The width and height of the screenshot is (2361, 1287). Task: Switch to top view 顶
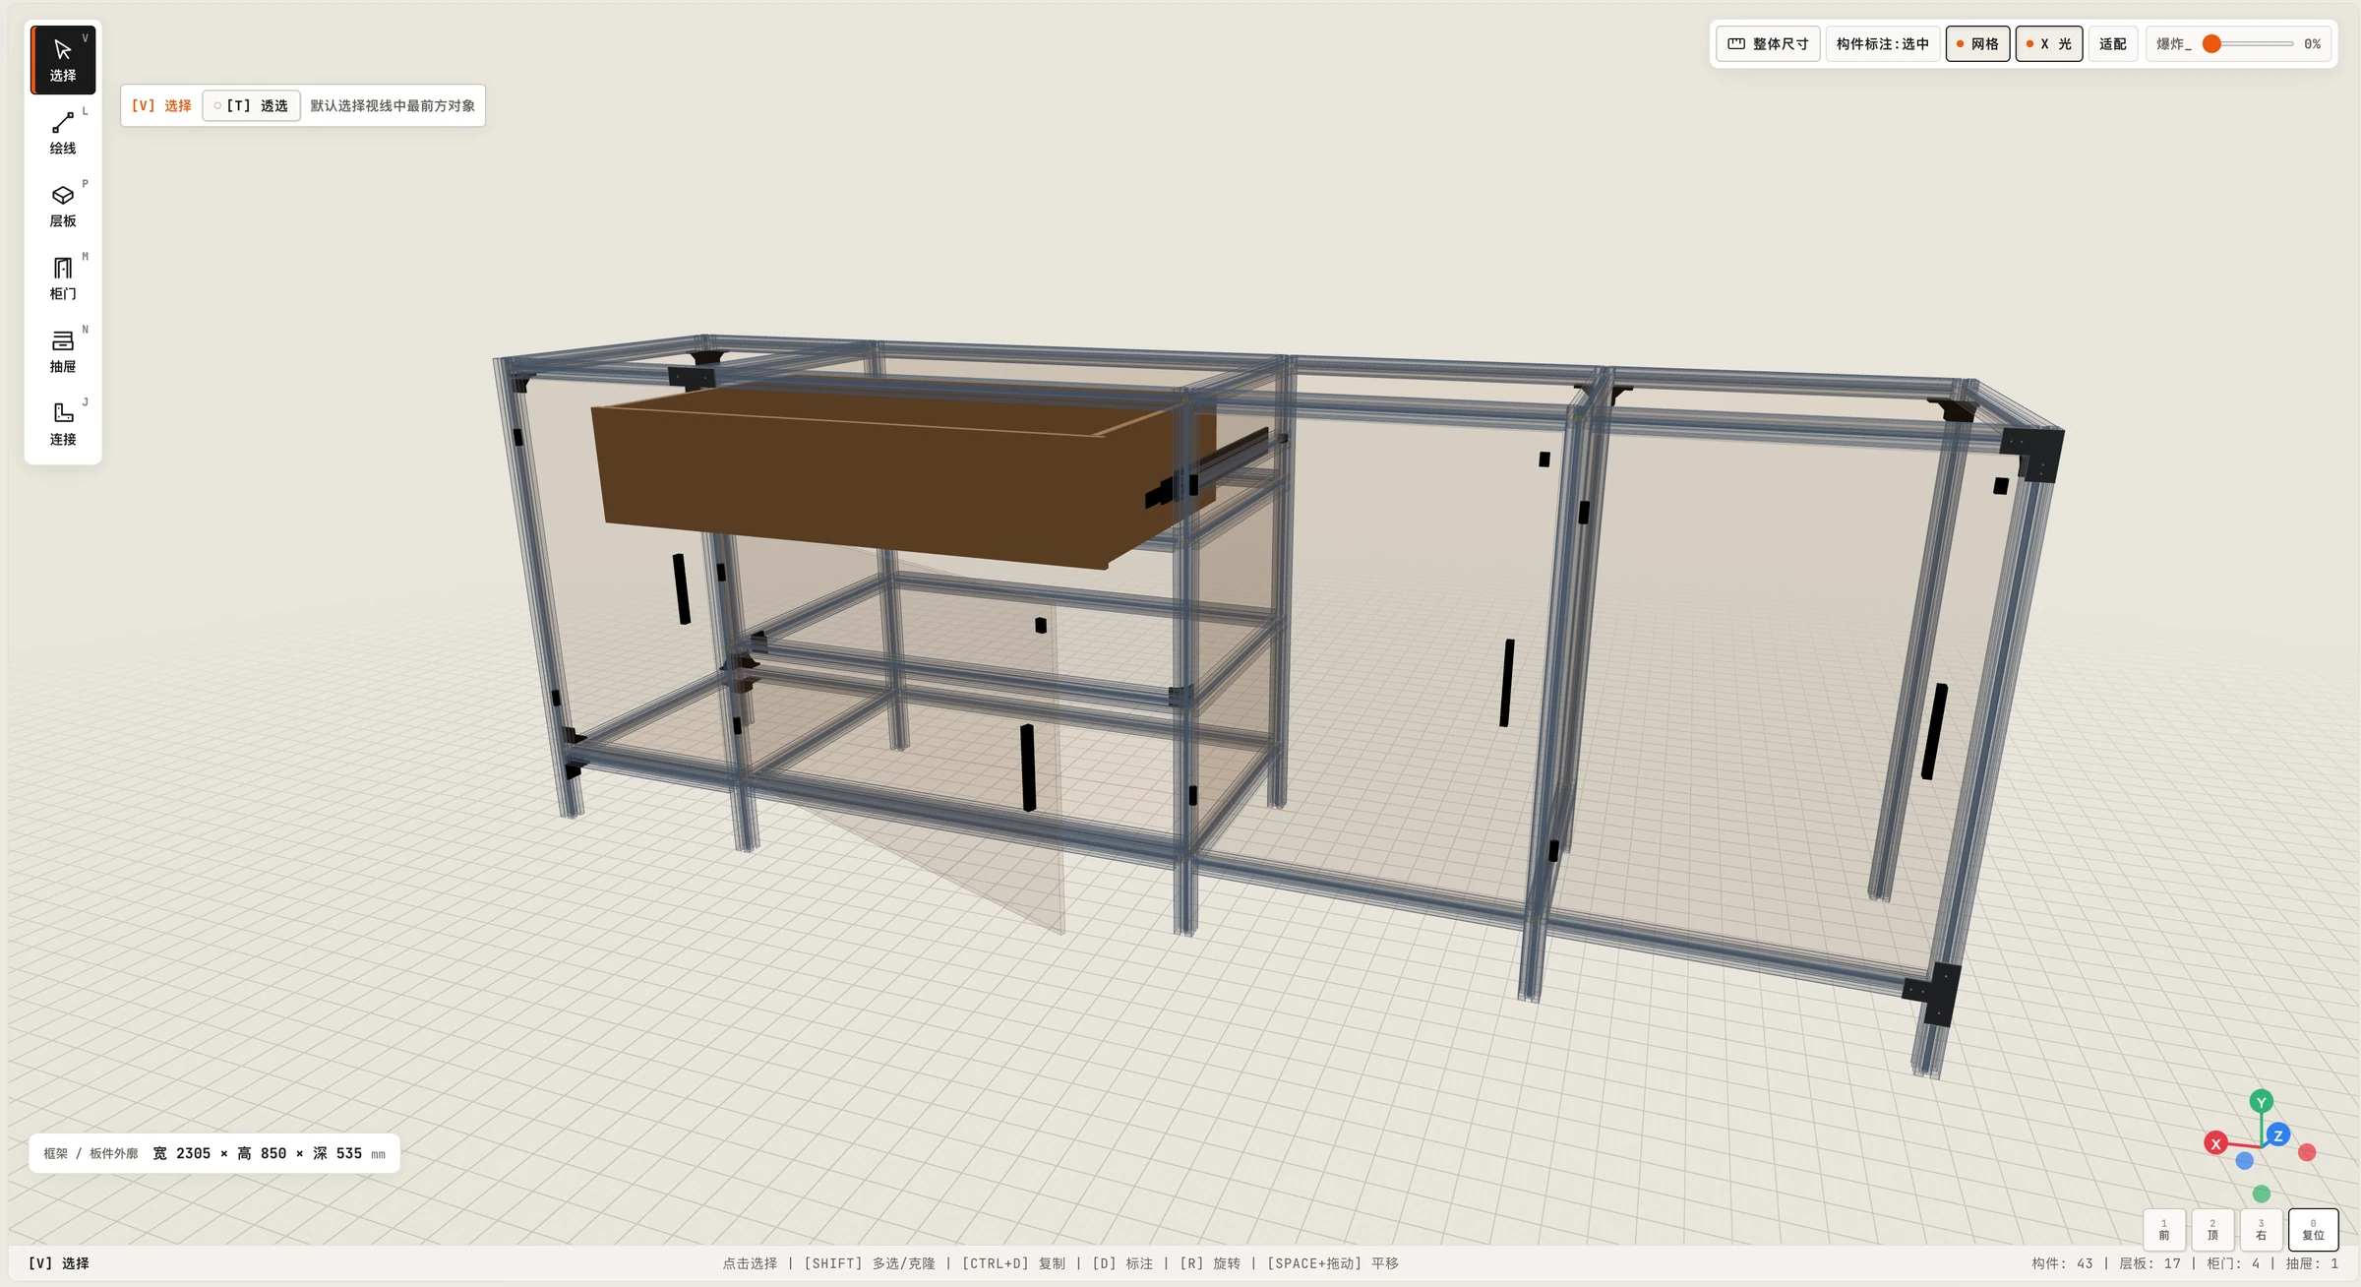pos(2212,1230)
